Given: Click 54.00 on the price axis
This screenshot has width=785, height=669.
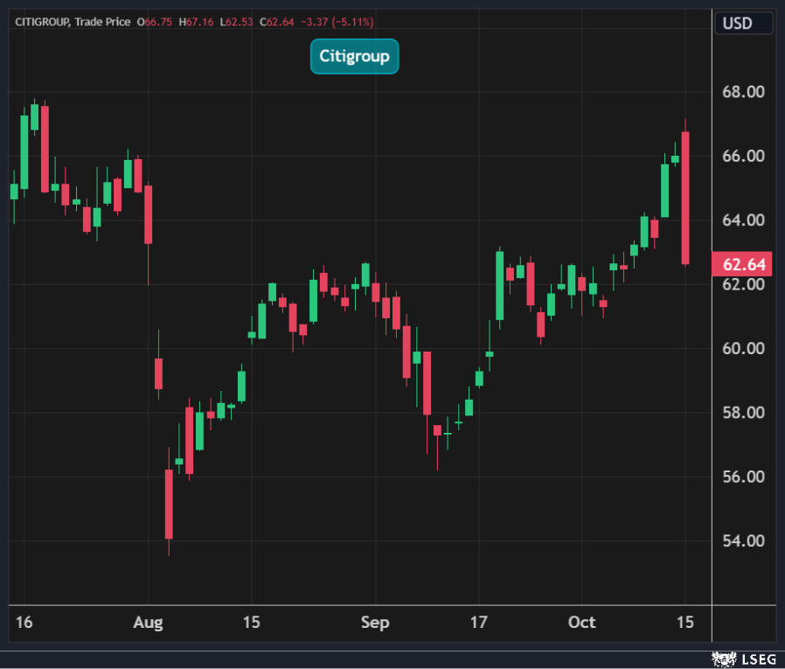Looking at the screenshot, I should pyautogui.click(x=743, y=540).
